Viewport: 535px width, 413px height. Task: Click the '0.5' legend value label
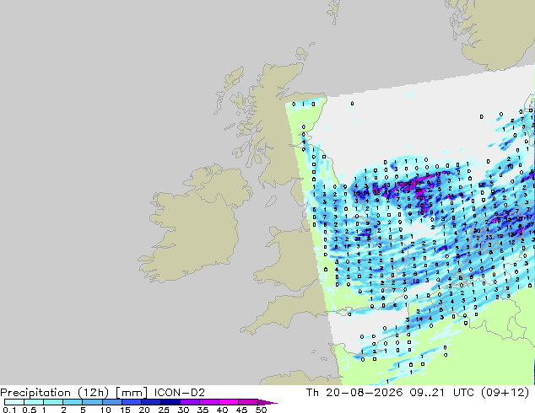pyautogui.click(x=29, y=410)
